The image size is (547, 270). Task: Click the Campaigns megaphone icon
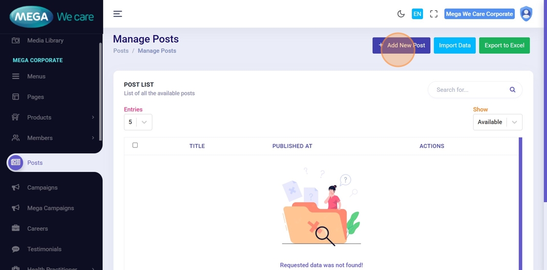pos(16,187)
